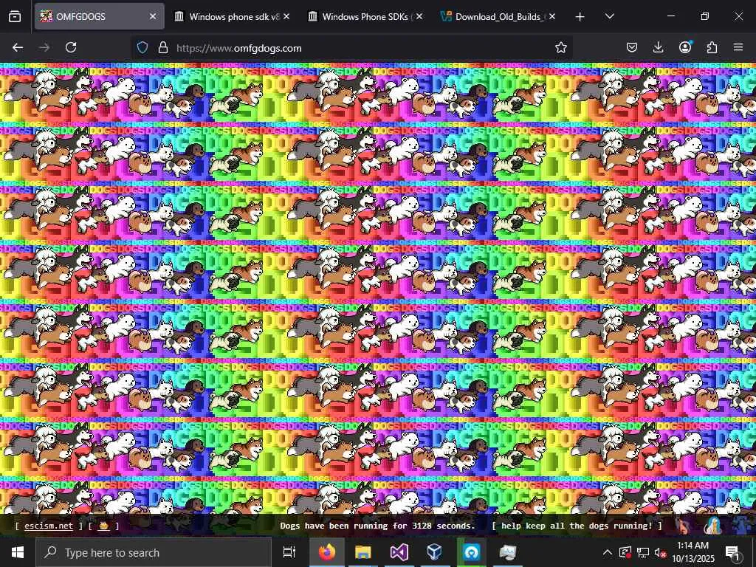The height and width of the screenshot is (567, 756).
Task: Go back using the back arrow
Action: [x=18, y=47]
